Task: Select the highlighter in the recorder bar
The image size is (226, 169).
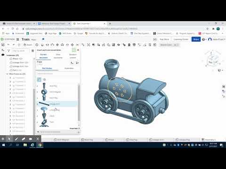Action: (x=24, y=139)
